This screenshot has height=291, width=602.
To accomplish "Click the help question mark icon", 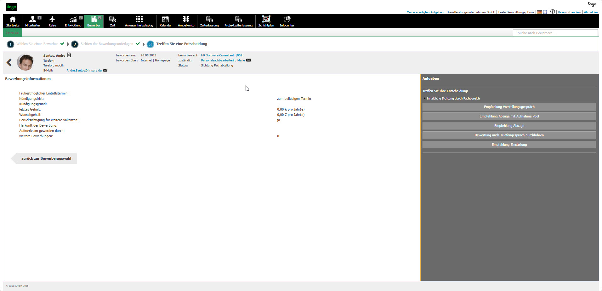I will pos(553,12).
